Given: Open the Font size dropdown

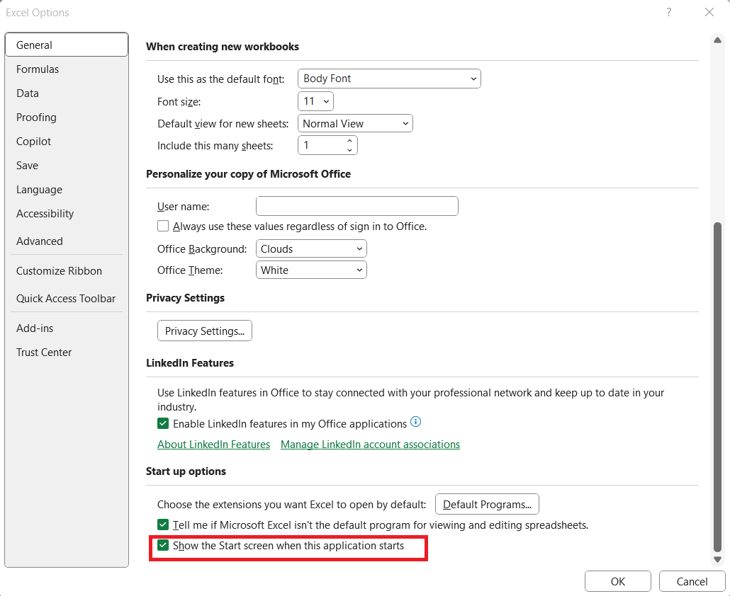Looking at the screenshot, I should pos(315,101).
